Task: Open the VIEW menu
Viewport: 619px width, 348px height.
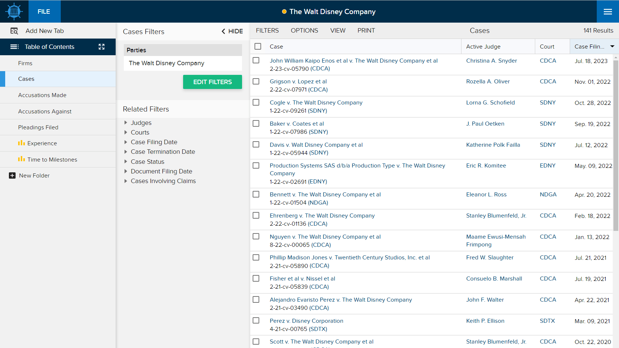Action: (x=338, y=30)
